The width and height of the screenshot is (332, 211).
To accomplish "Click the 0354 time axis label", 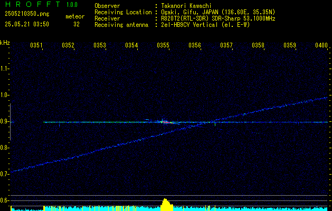I will (x=131, y=45).
